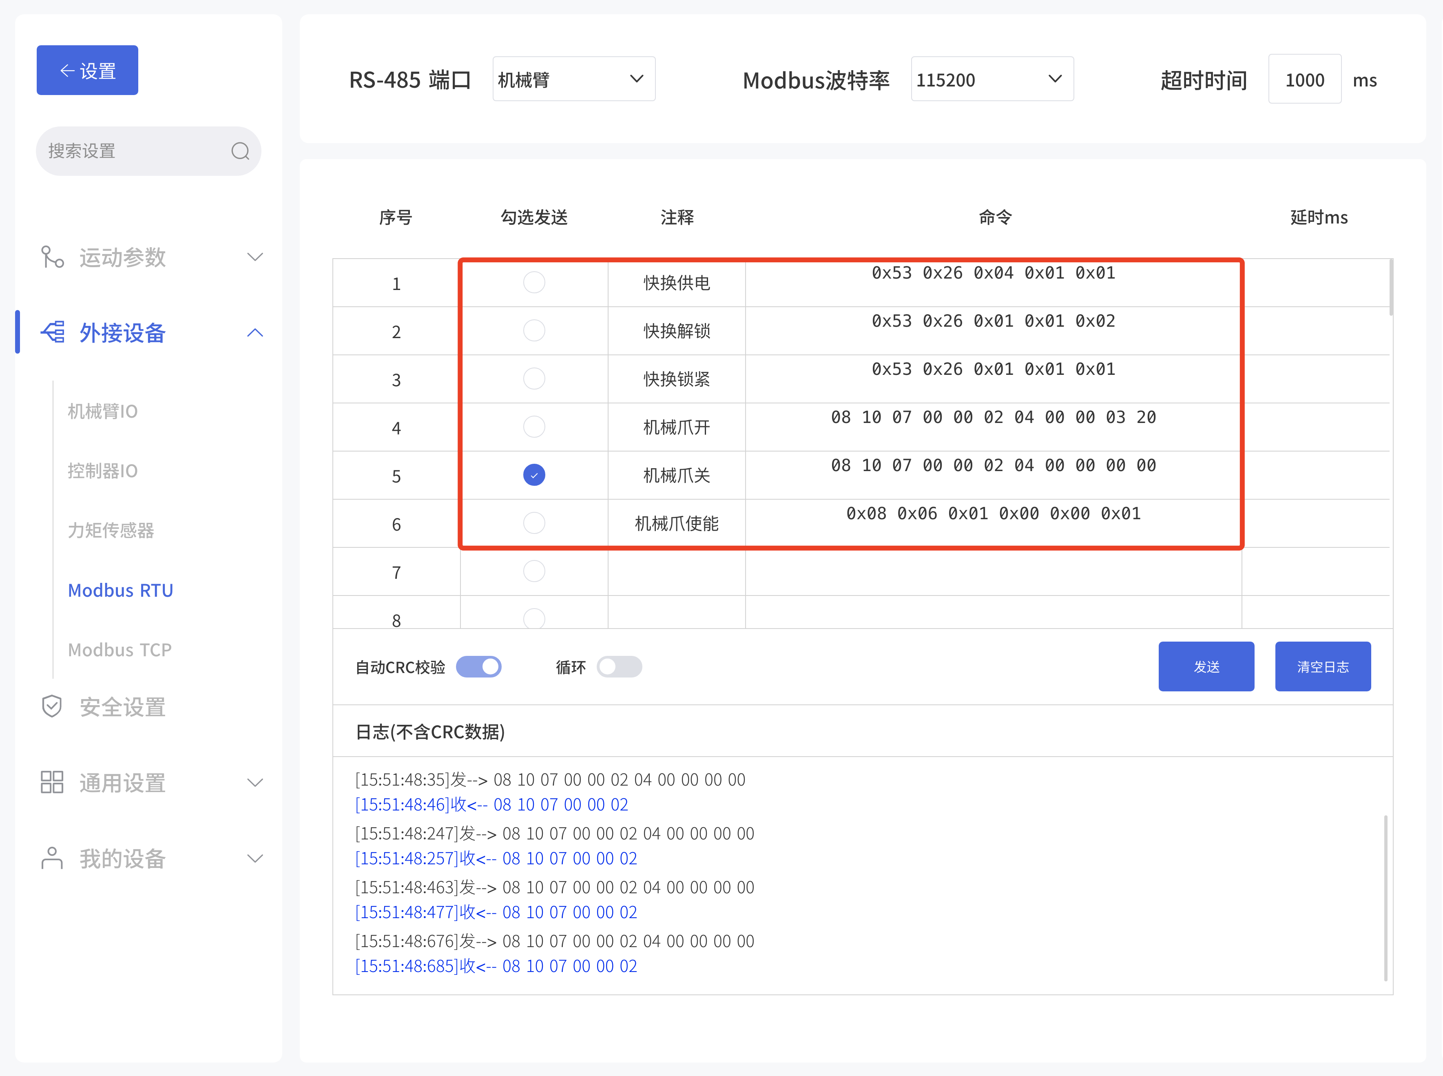Image resolution: width=1443 pixels, height=1076 pixels.
Task: Open 机械臂IO submenu item
Action: tap(103, 411)
